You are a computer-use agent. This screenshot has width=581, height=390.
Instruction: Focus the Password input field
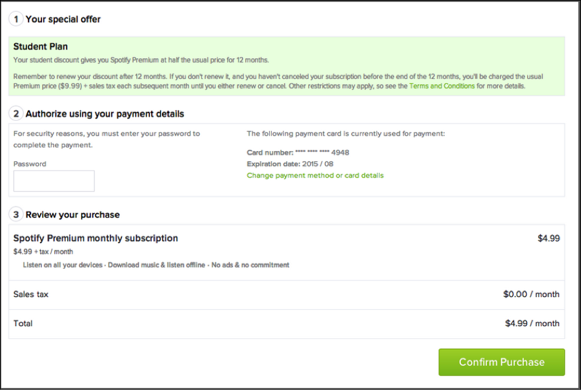54,181
